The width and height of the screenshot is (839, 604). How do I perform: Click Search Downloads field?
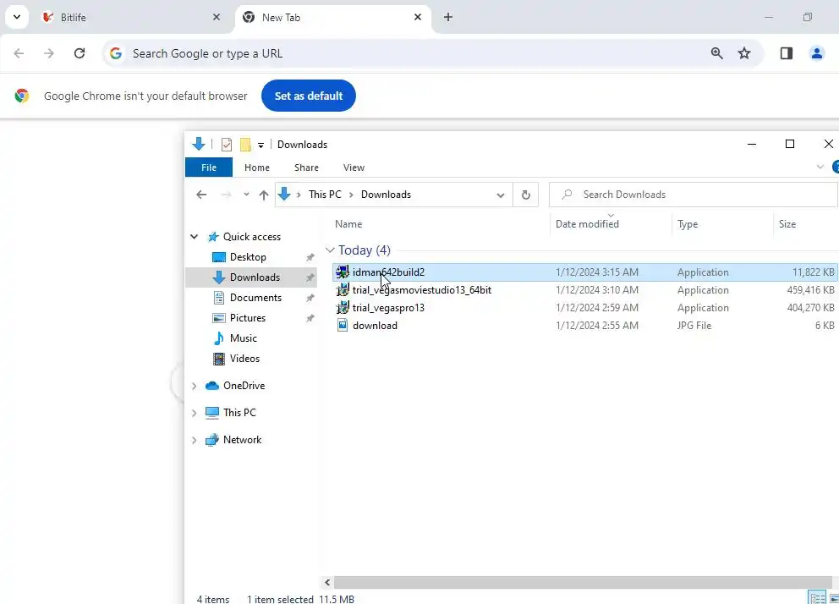[x=693, y=195]
